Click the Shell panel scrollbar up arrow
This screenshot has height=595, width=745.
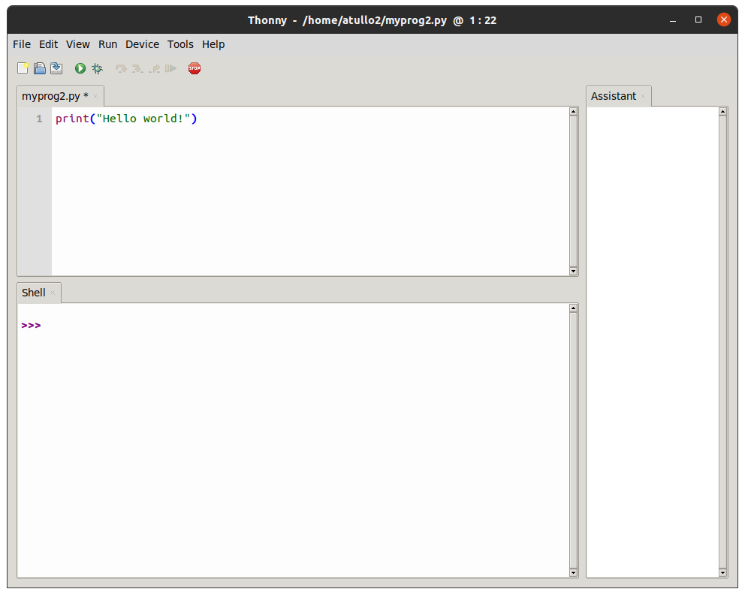(x=574, y=306)
